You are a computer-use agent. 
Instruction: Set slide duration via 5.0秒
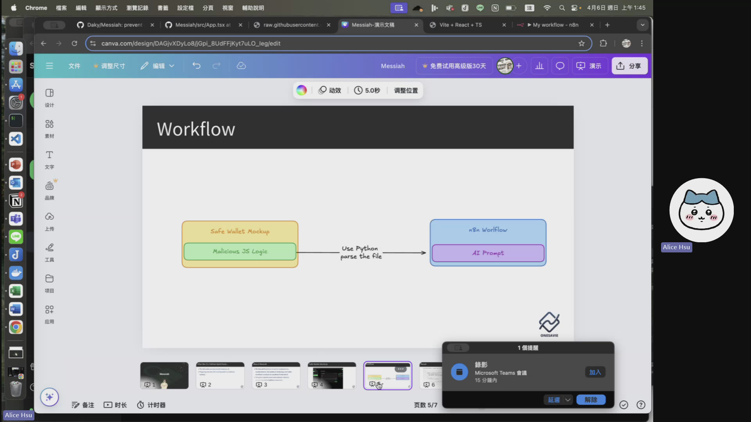[367, 90]
